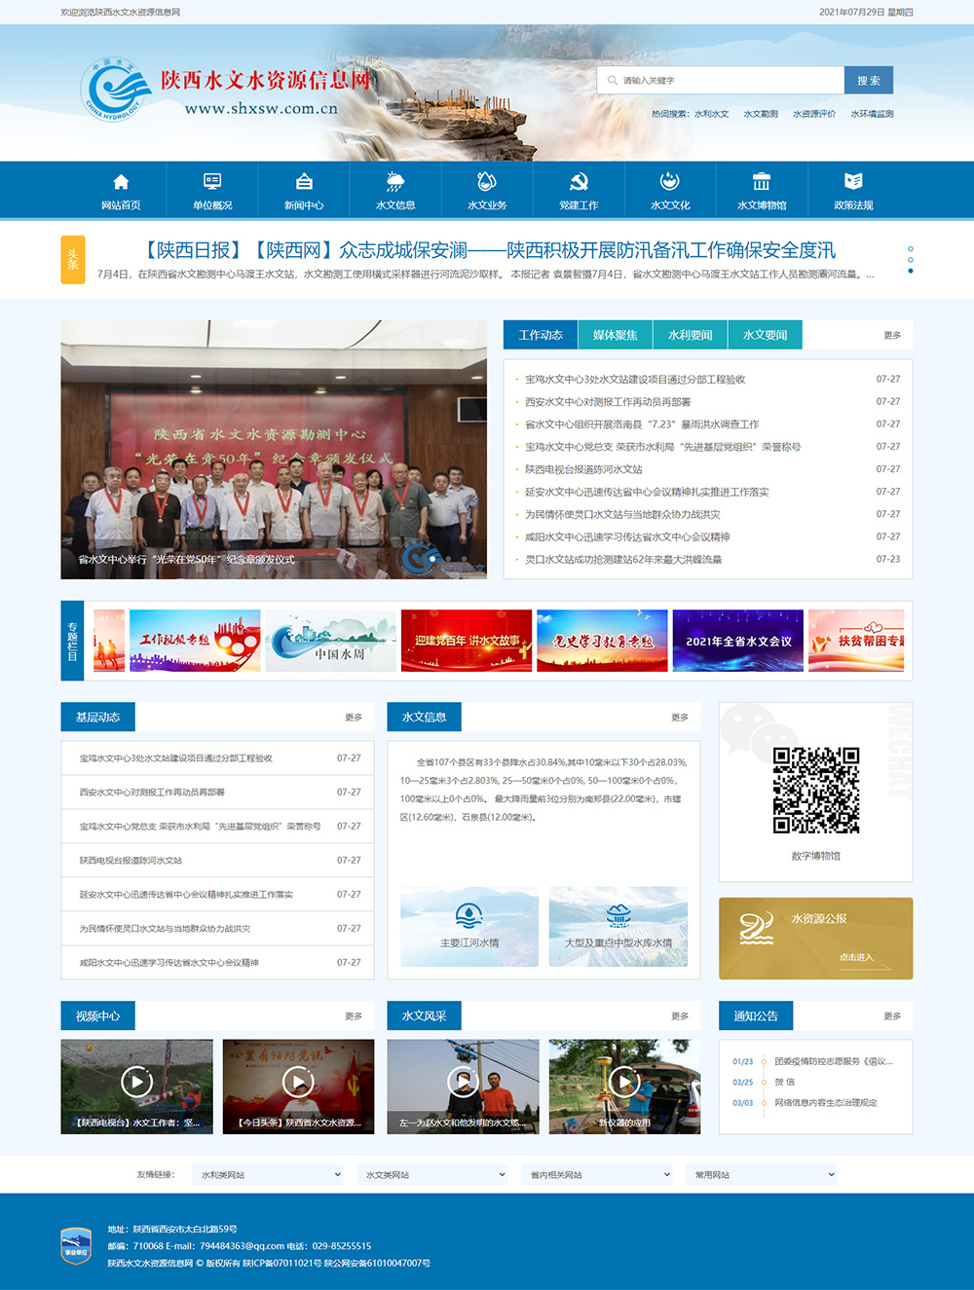Play the 陕西电视台 水文工作者 video
Viewport: 974px width, 1290px height.
(136, 1082)
